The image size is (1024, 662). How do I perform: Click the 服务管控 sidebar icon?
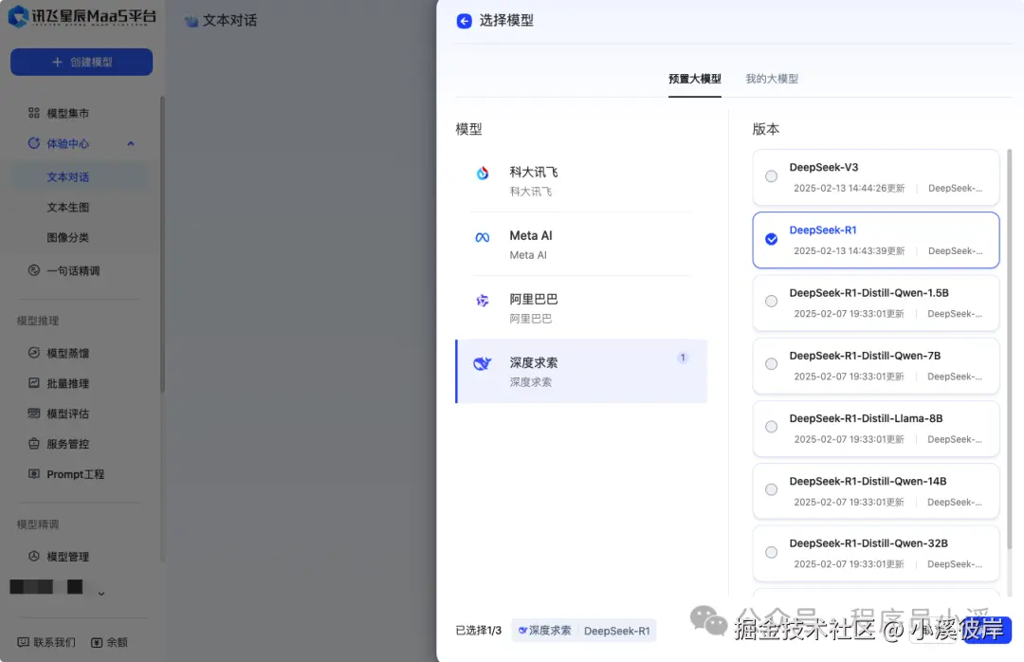coord(34,443)
